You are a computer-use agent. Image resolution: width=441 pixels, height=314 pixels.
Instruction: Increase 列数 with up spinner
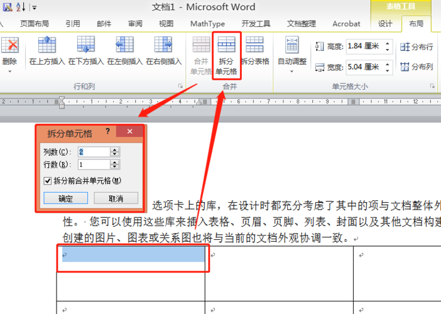pos(115,149)
